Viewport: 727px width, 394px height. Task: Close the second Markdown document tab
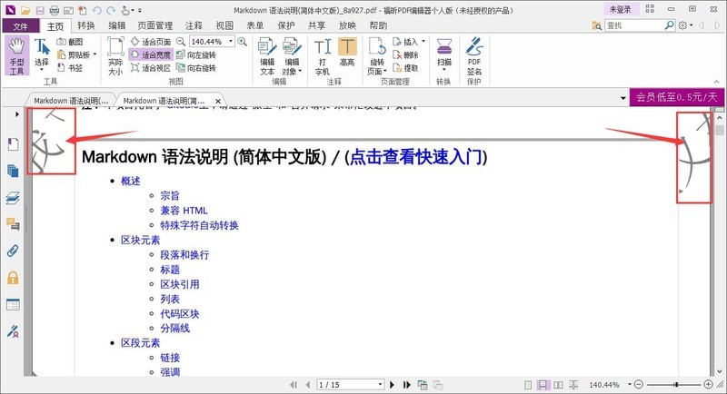tap(218, 101)
